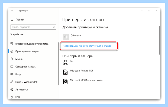Open the Главная home icon
Screen dimensions: 168x107
[12, 20]
